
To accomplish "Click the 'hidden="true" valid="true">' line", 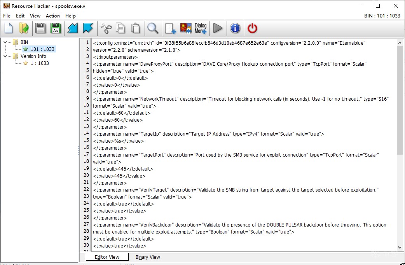I will tap(123, 71).
